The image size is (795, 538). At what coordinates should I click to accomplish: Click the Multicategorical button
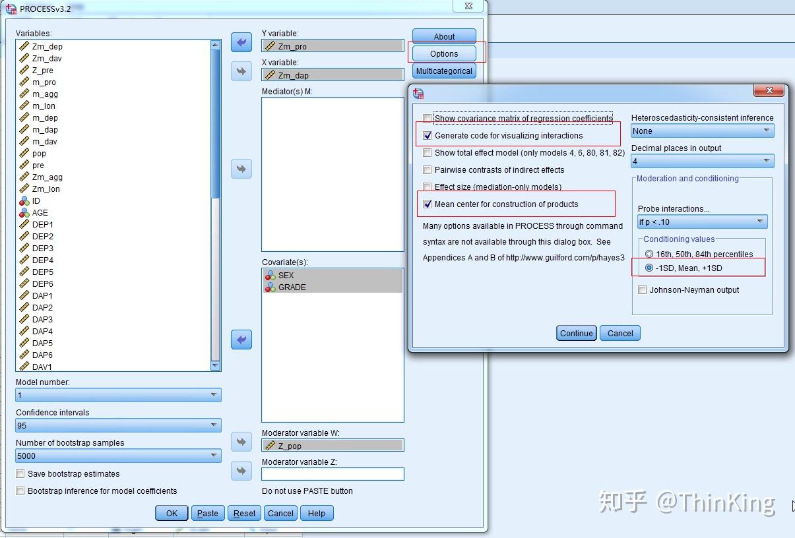click(x=443, y=71)
